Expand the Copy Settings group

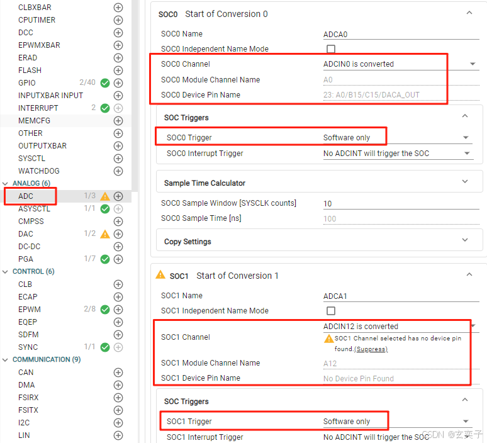point(465,240)
